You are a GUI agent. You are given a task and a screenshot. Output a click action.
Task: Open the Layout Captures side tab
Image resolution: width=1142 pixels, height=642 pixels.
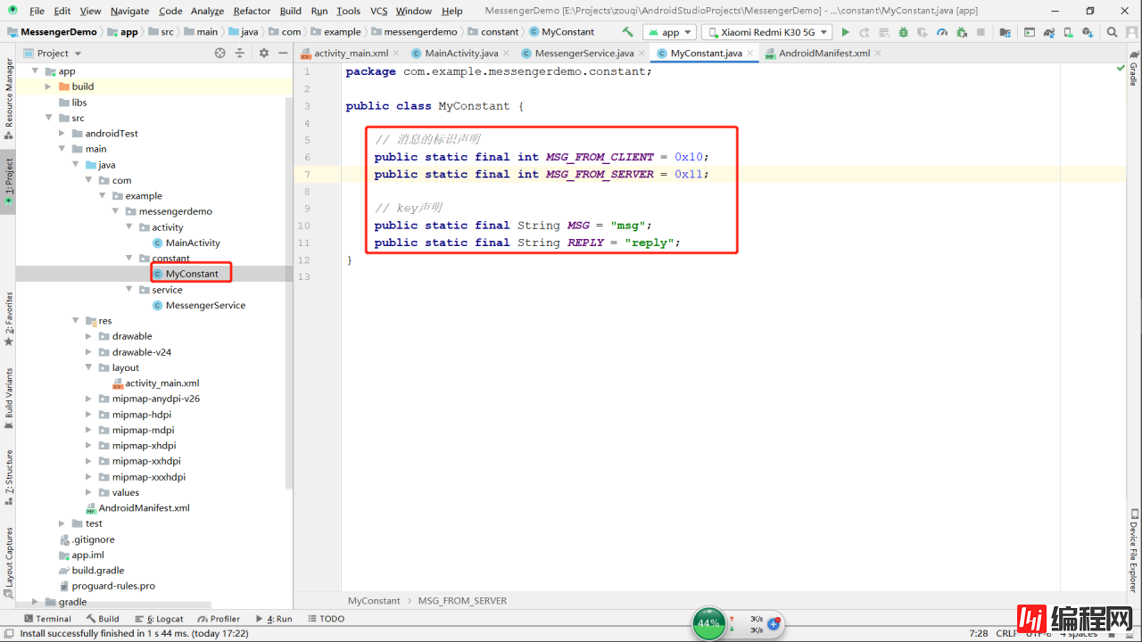tap(8, 562)
